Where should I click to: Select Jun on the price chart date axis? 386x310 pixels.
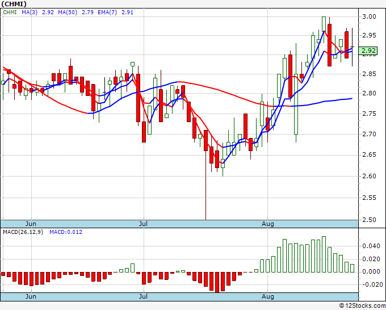tap(31, 224)
